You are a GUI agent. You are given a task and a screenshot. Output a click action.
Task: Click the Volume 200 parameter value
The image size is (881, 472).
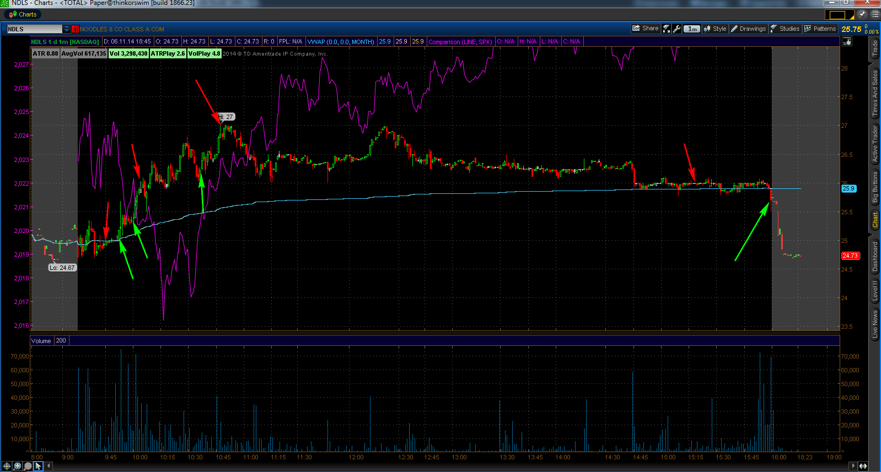[61, 340]
